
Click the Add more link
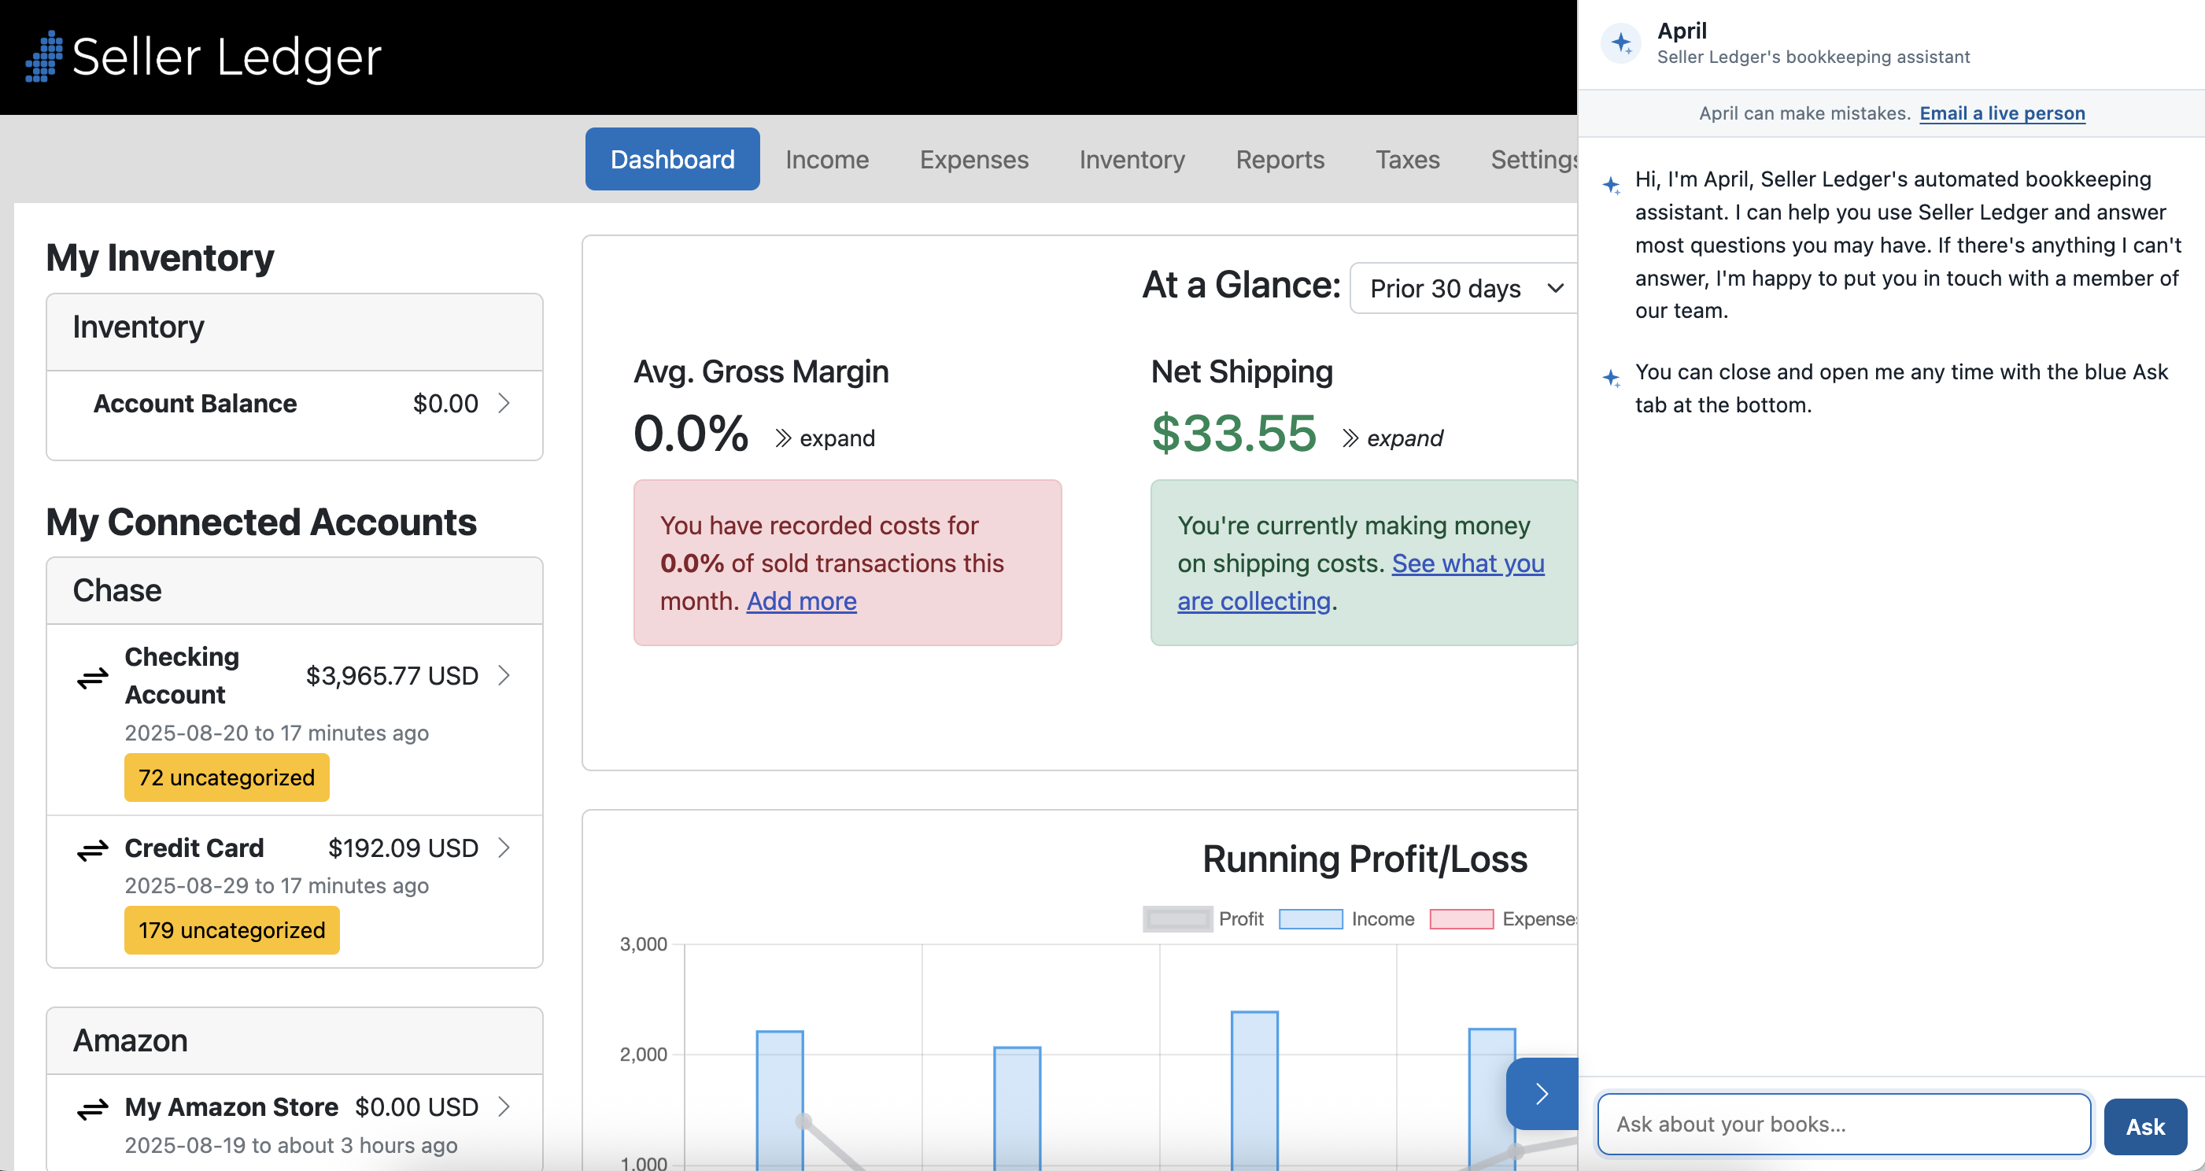pyautogui.click(x=801, y=601)
